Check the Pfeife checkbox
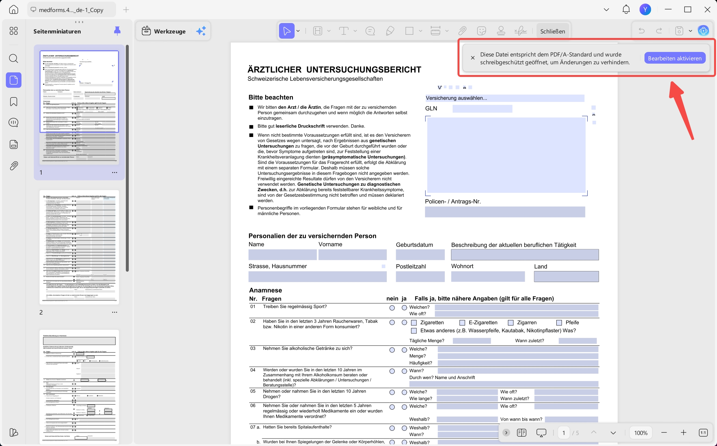The height and width of the screenshot is (446, 717). click(559, 323)
